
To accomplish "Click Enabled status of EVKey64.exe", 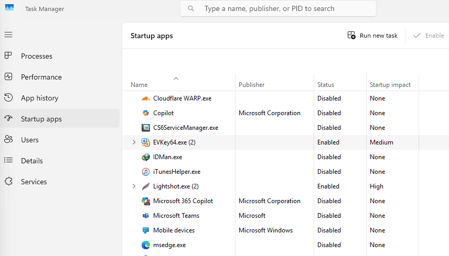I will [328, 142].
